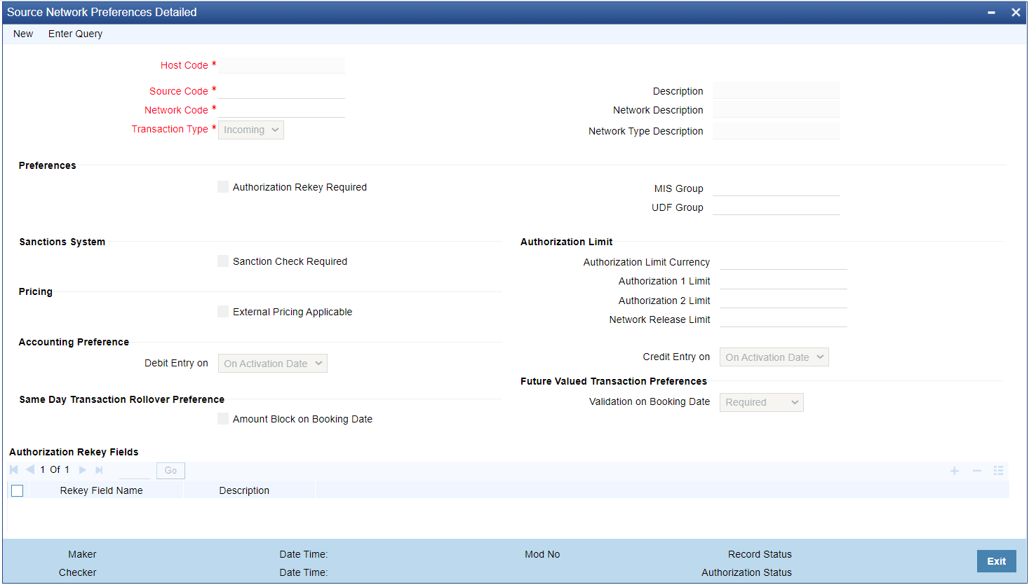Focus the Authorization 1 Limit field
1029x585 pixels.
click(x=783, y=281)
